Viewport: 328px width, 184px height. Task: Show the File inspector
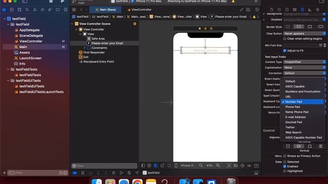coord(272,10)
